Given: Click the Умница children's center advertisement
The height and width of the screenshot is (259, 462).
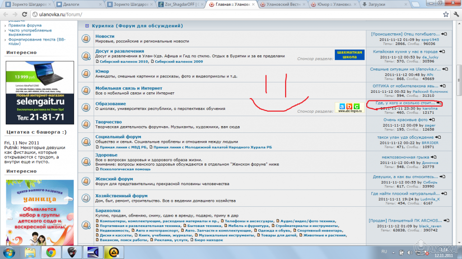Looking at the screenshot, I should (40, 213).
